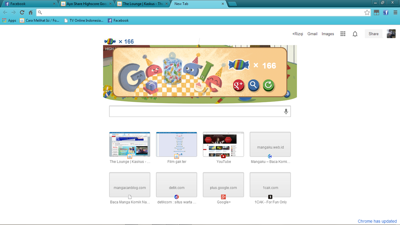
Task: Minimize the Chrome window
Action: point(375,2)
